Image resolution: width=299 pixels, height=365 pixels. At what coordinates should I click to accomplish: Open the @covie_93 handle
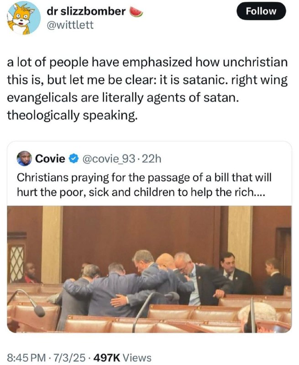pyautogui.click(x=108, y=159)
